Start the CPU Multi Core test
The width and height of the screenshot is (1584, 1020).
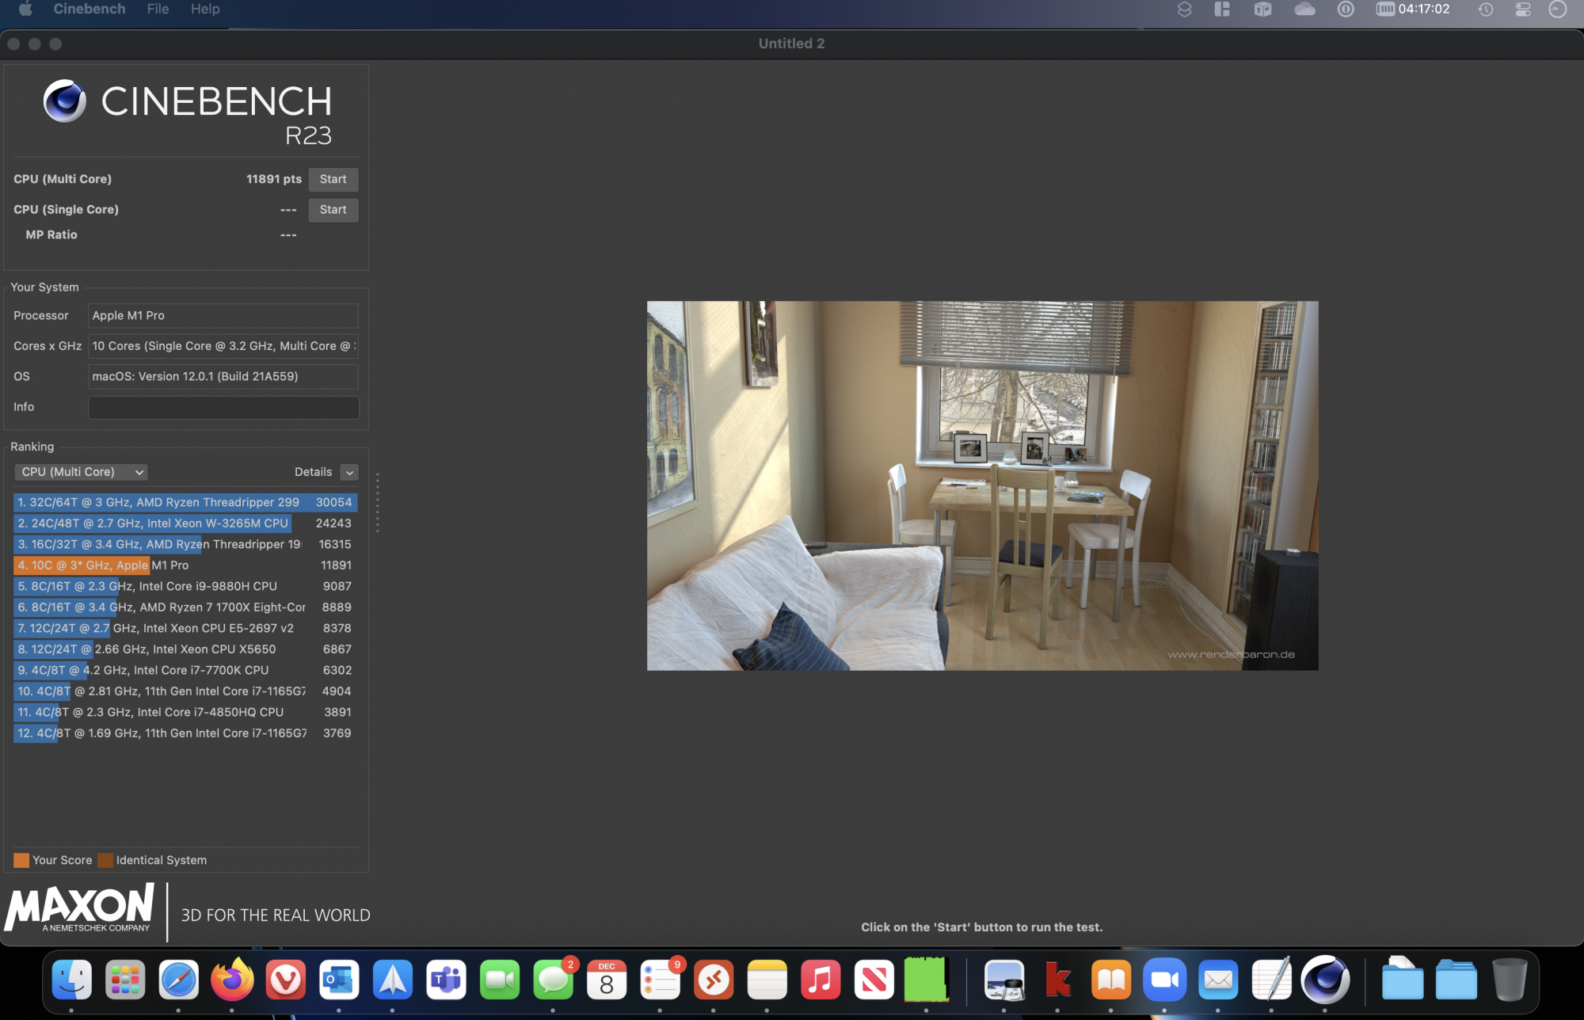(333, 179)
